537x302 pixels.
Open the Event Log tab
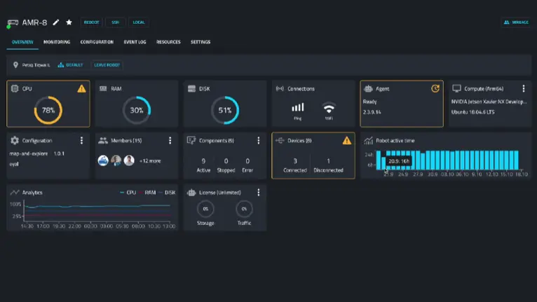(135, 42)
